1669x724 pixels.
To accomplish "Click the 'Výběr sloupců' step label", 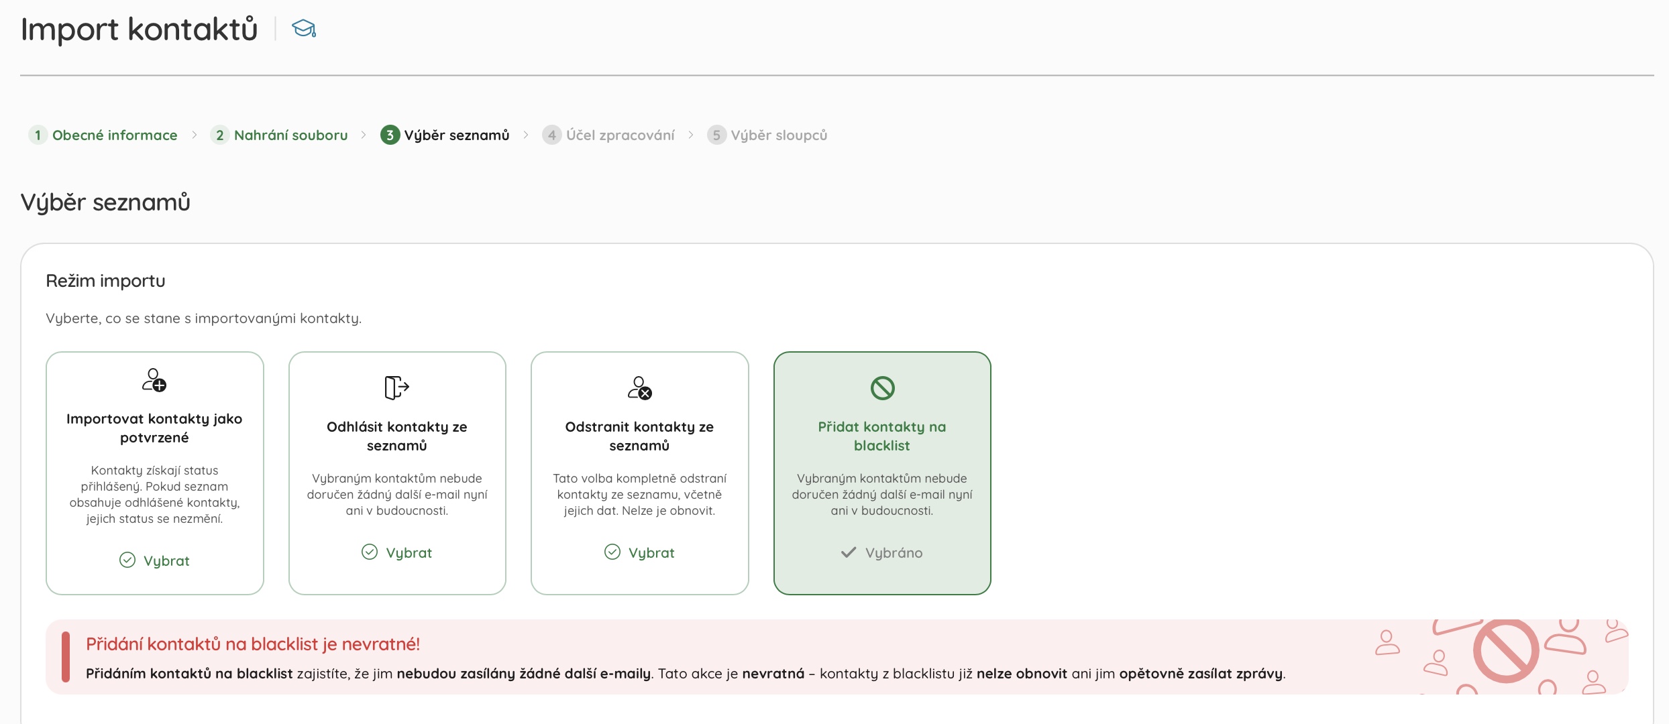I will pos(779,135).
